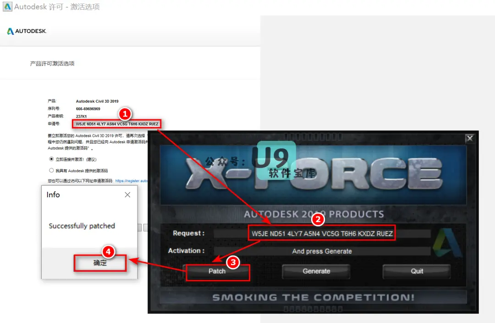Click the Quit button
Viewport: 495px width, 323px height.
[x=417, y=271]
